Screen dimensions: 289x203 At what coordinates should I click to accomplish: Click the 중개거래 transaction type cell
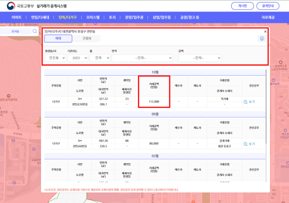[224, 141]
